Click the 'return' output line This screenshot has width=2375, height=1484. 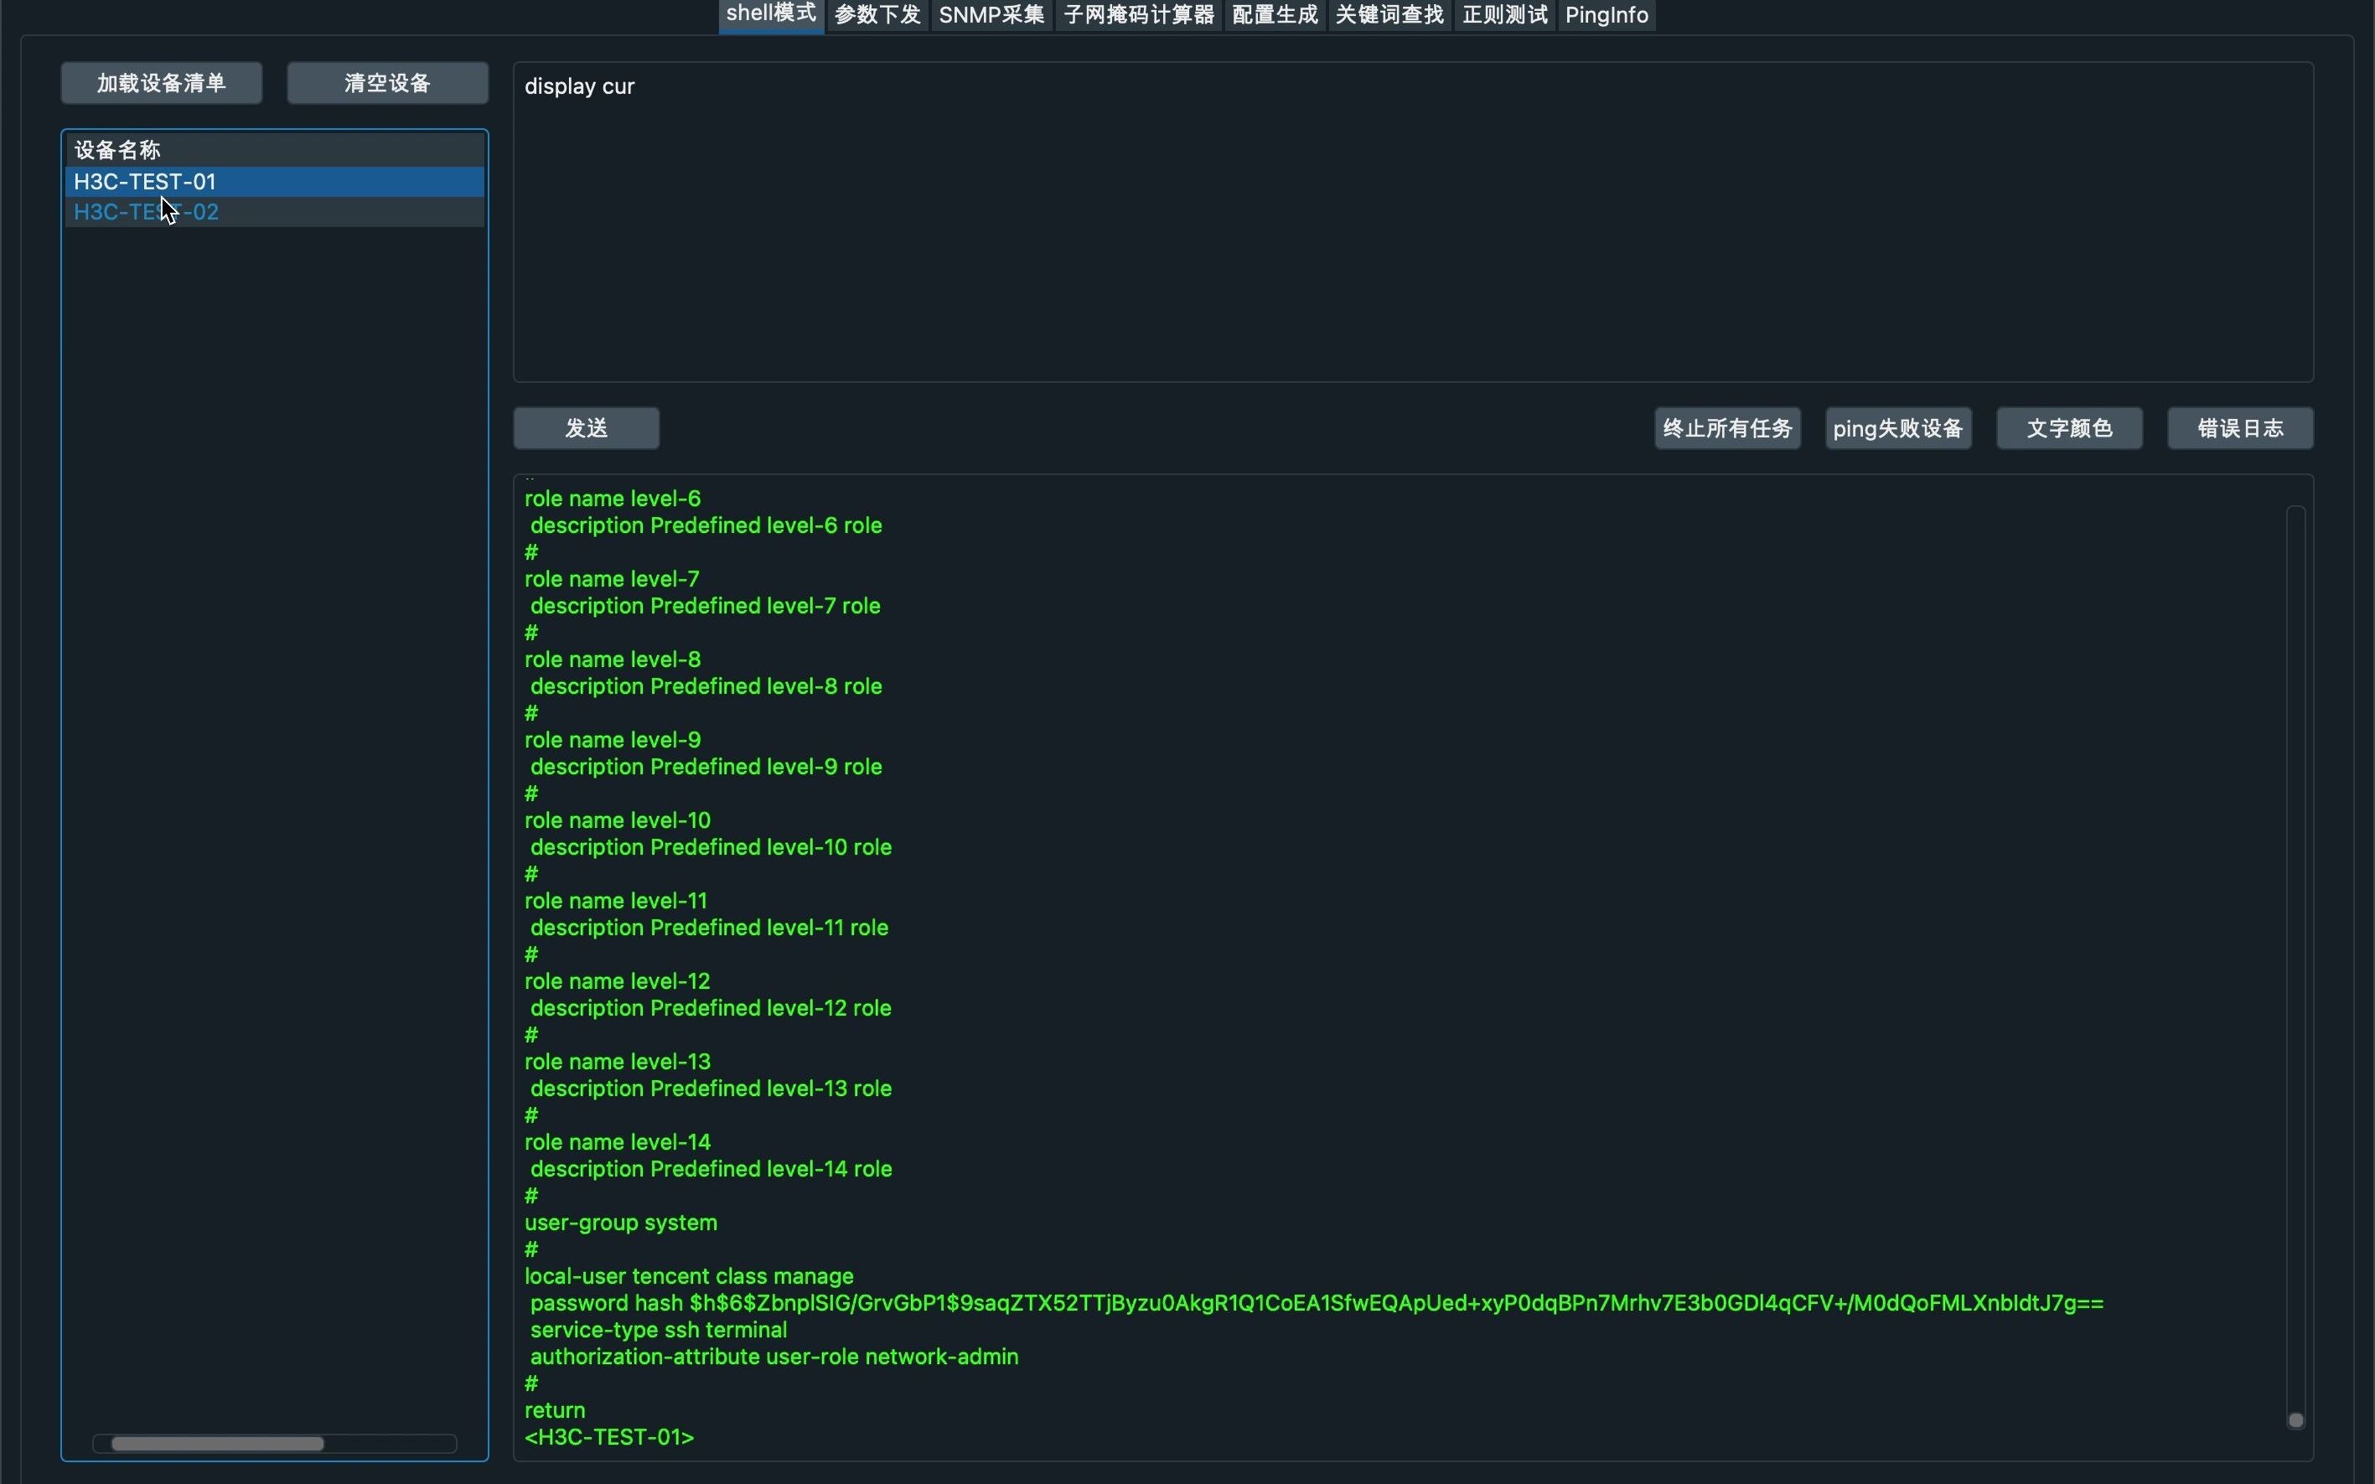pos(555,1410)
